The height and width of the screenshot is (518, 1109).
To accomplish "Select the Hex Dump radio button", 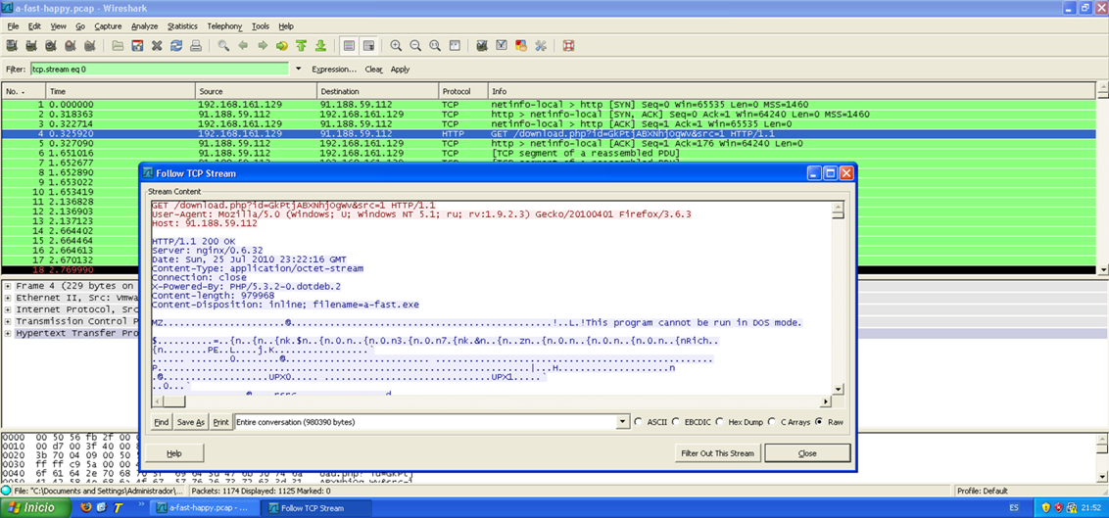I will (720, 422).
